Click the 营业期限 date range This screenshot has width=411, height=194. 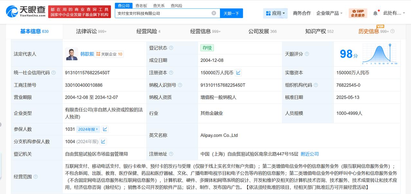(x=91, y=97)
